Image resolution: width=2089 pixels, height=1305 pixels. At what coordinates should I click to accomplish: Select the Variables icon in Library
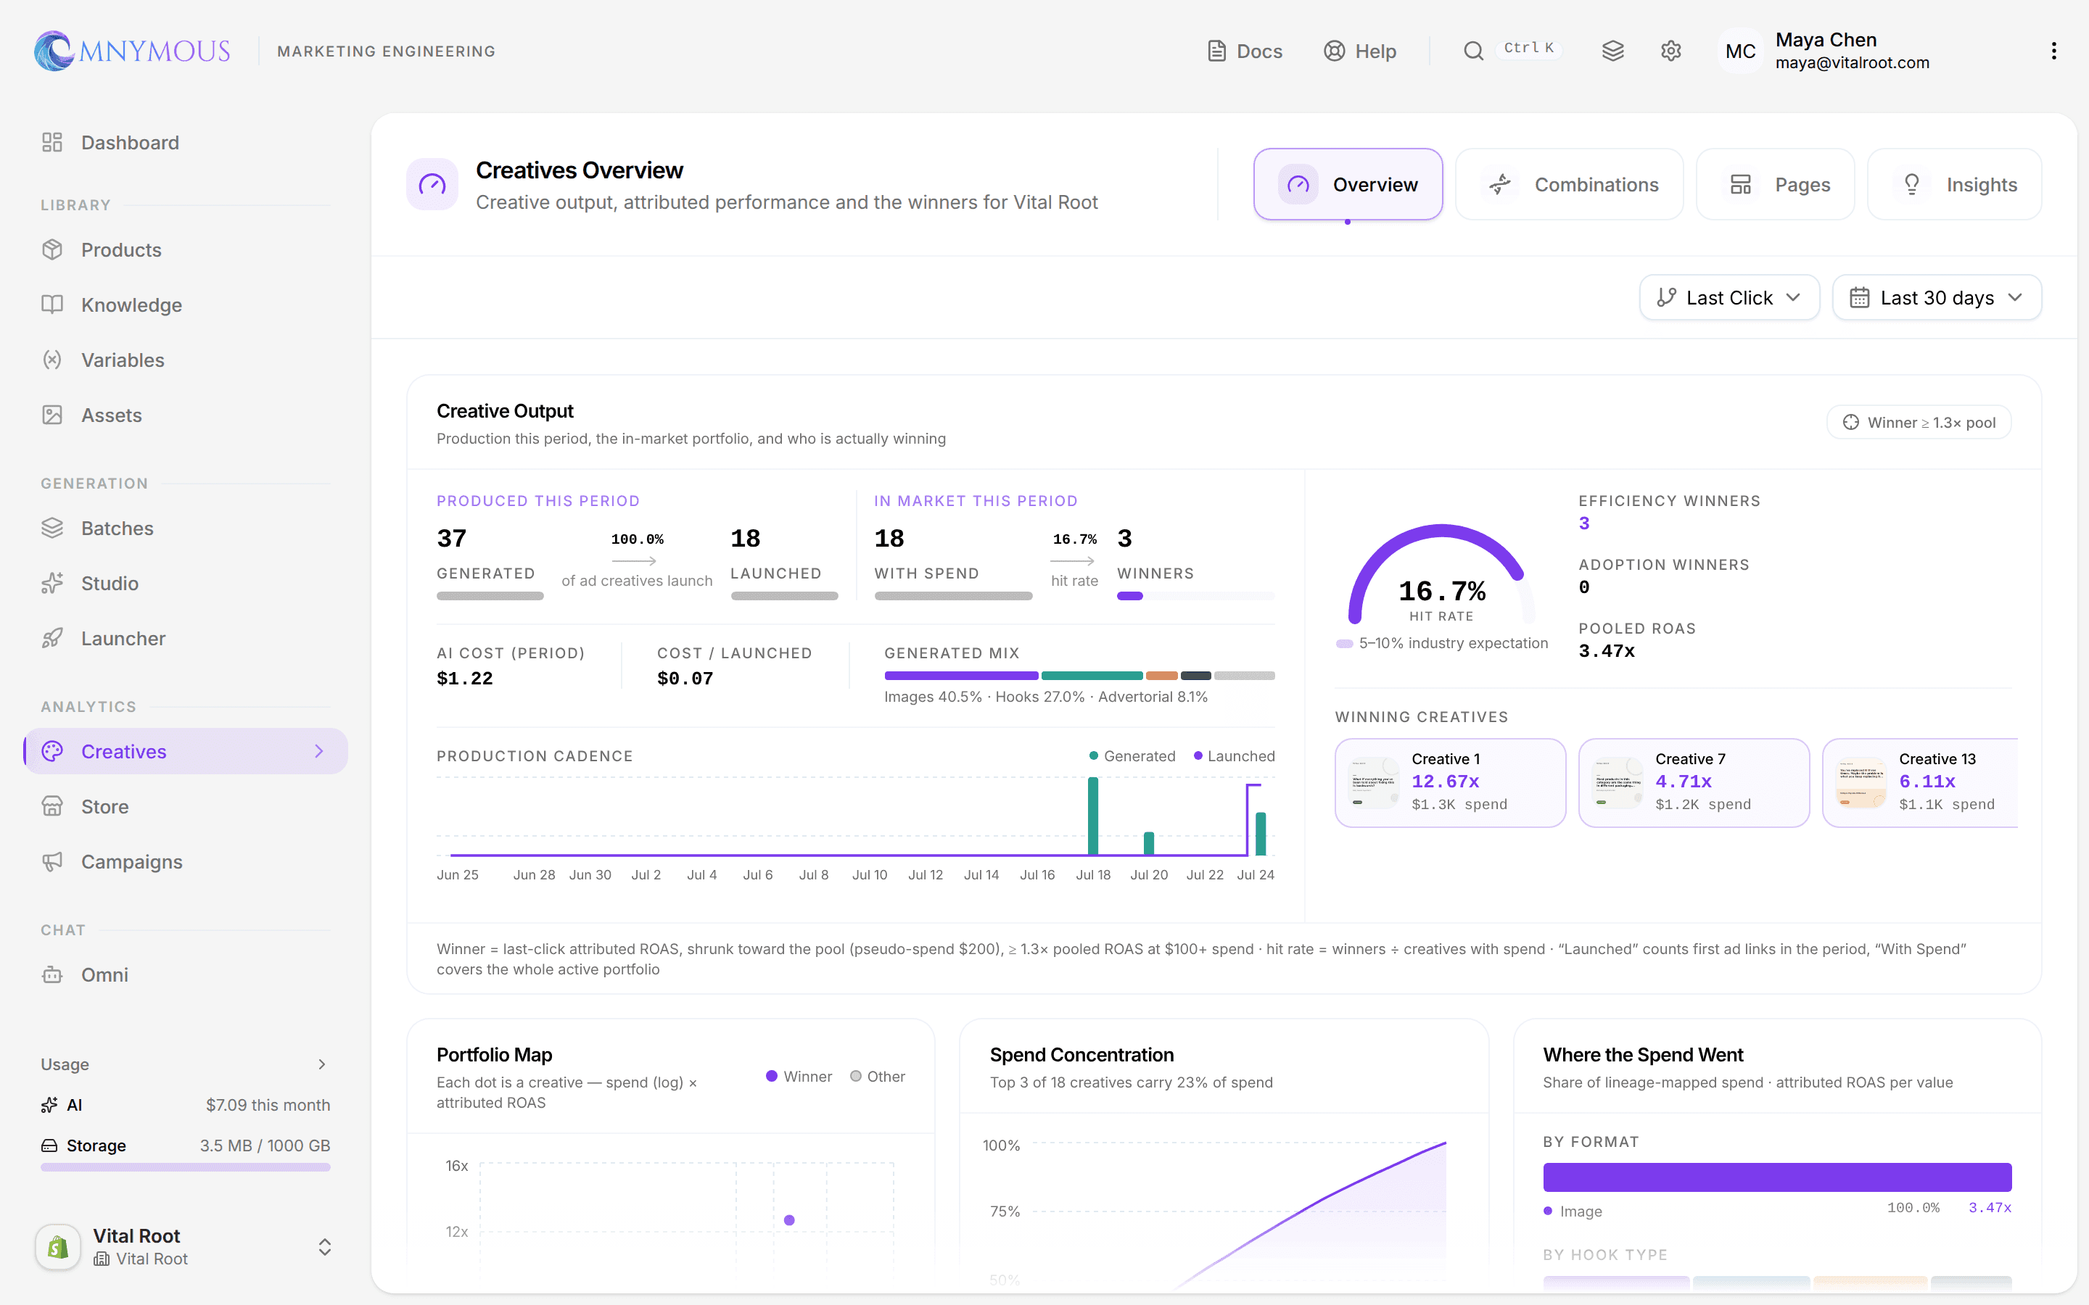click(53, 360)
